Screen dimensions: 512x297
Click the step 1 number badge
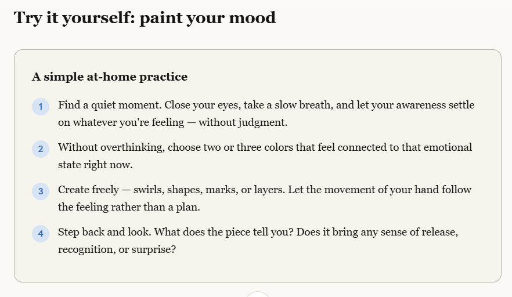[x=41, y=107]
